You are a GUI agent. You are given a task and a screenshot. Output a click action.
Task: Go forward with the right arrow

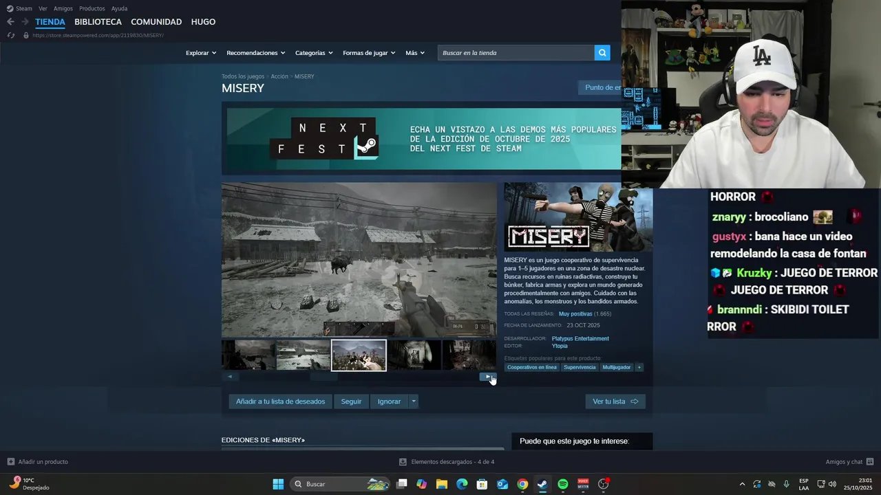click(25, 22)
